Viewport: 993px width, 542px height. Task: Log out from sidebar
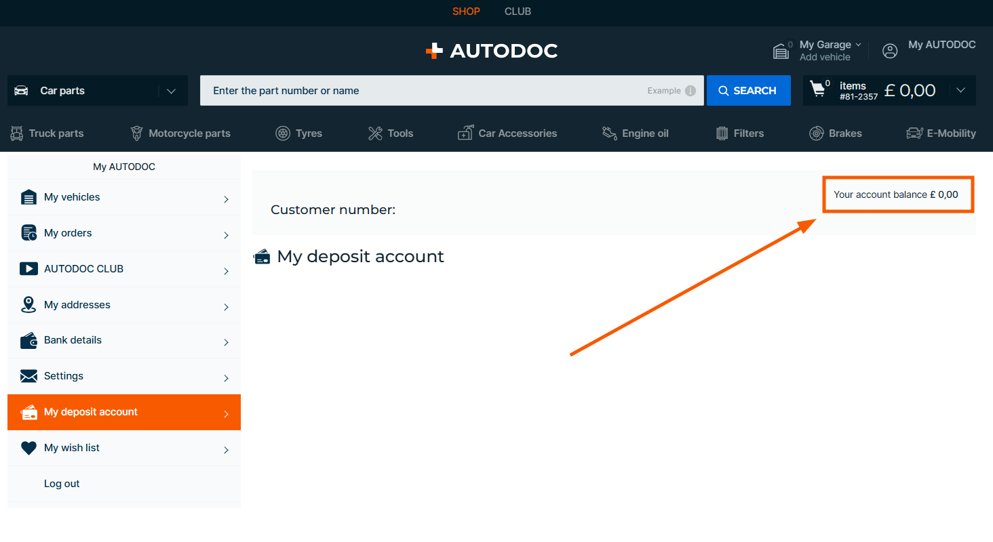pyautogui.click(x=62, y=484)
